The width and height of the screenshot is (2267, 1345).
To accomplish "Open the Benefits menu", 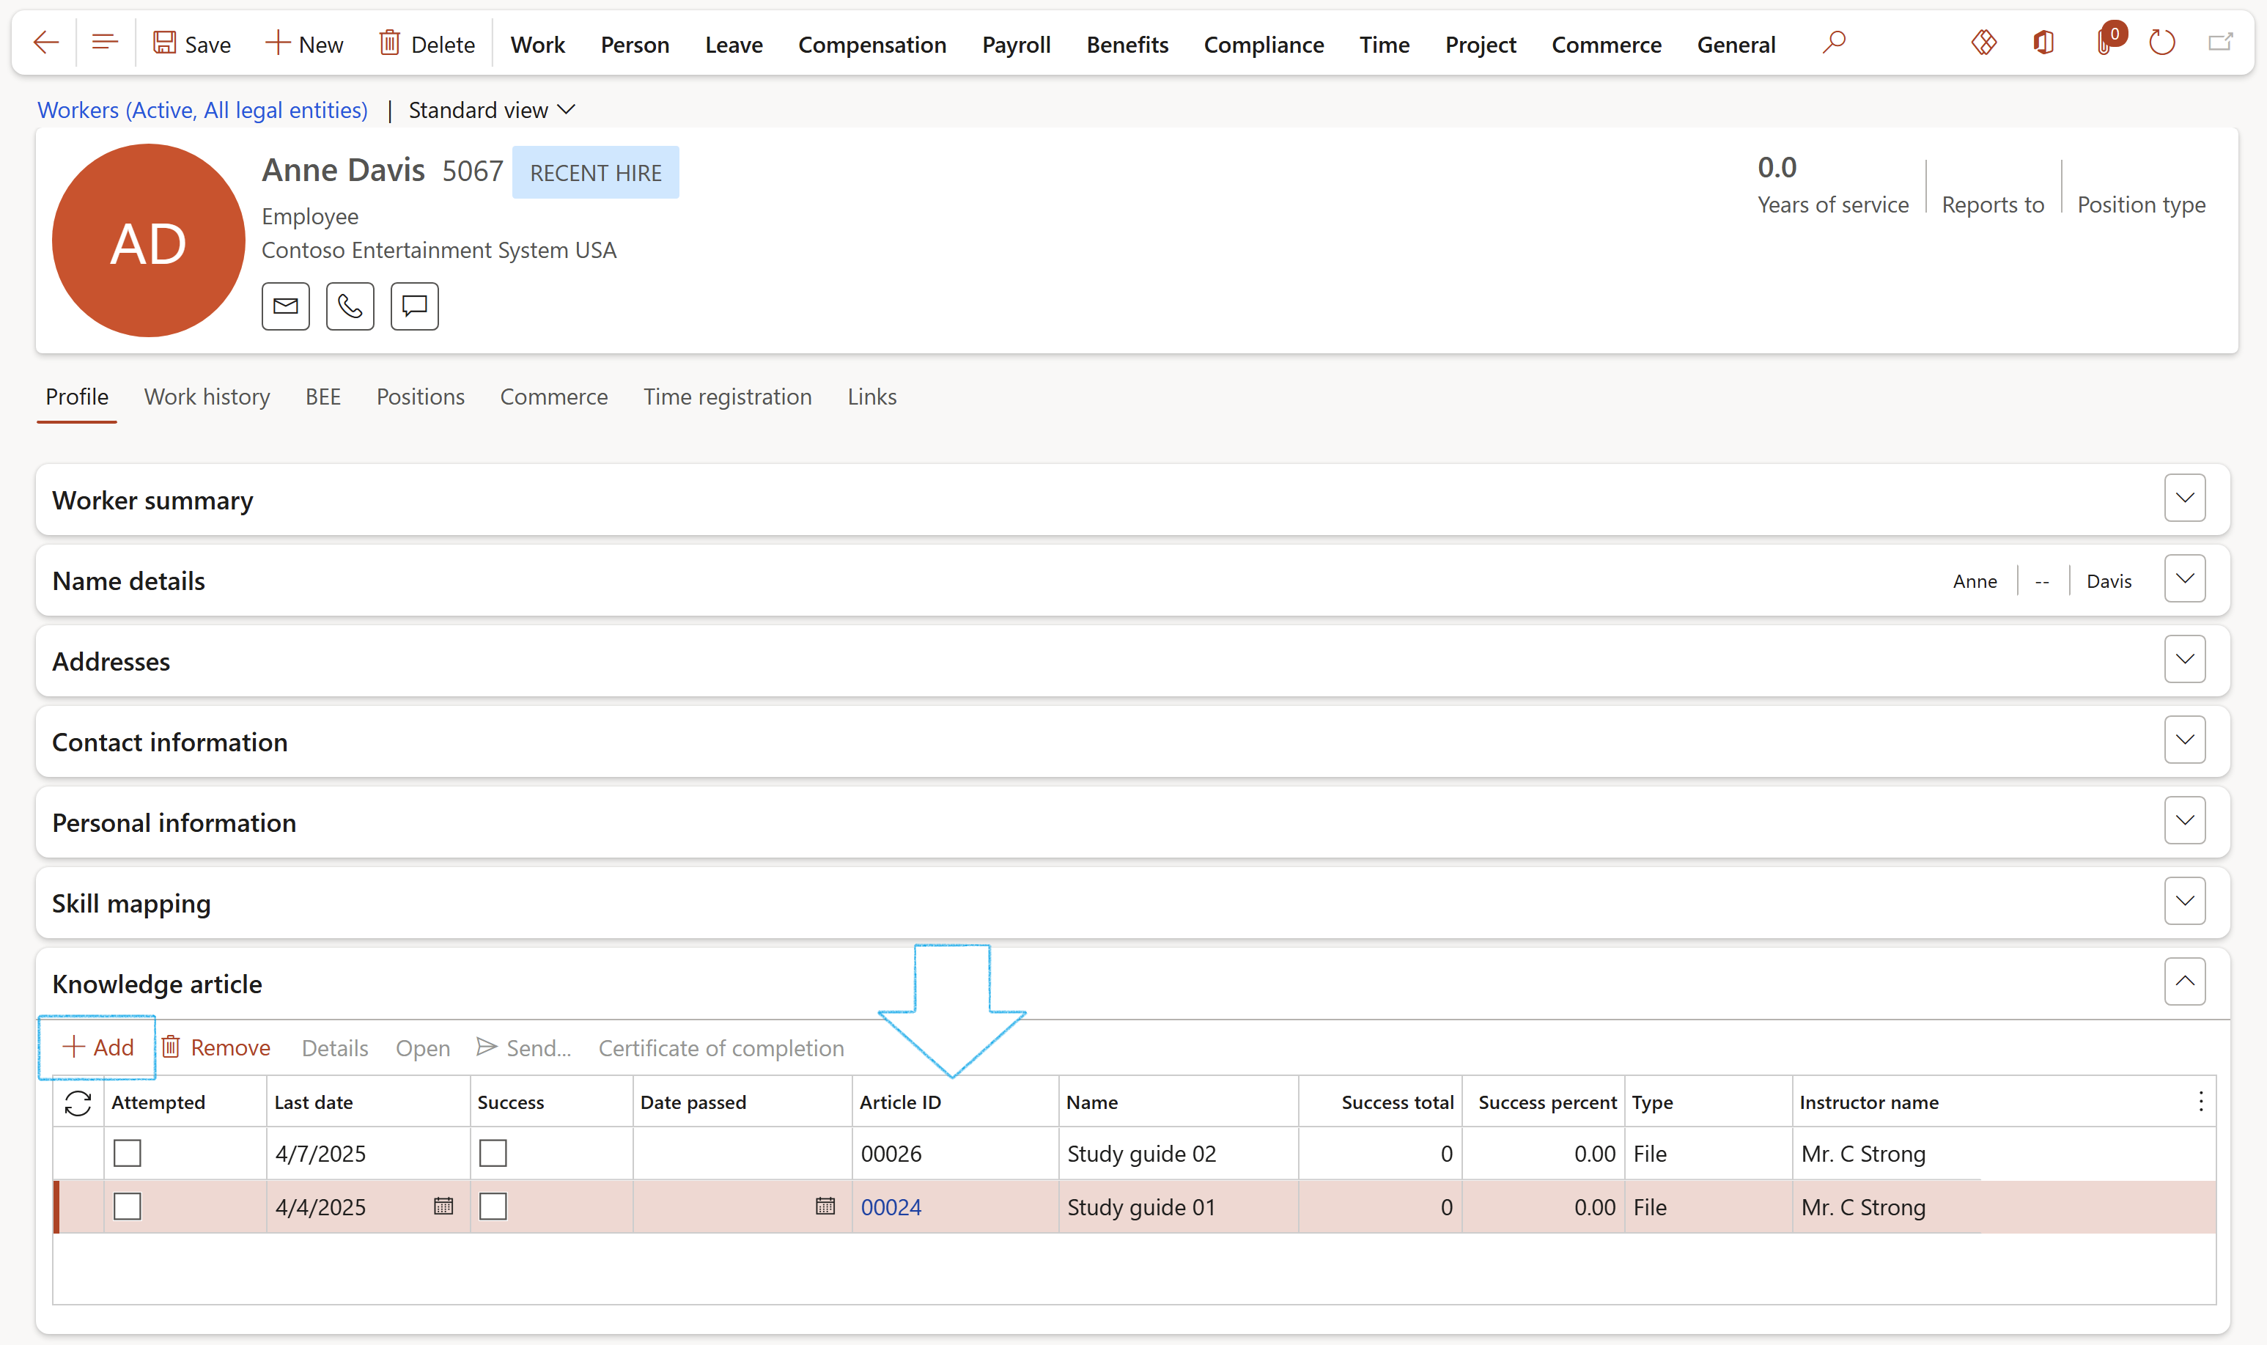I will click(1127, 45).
